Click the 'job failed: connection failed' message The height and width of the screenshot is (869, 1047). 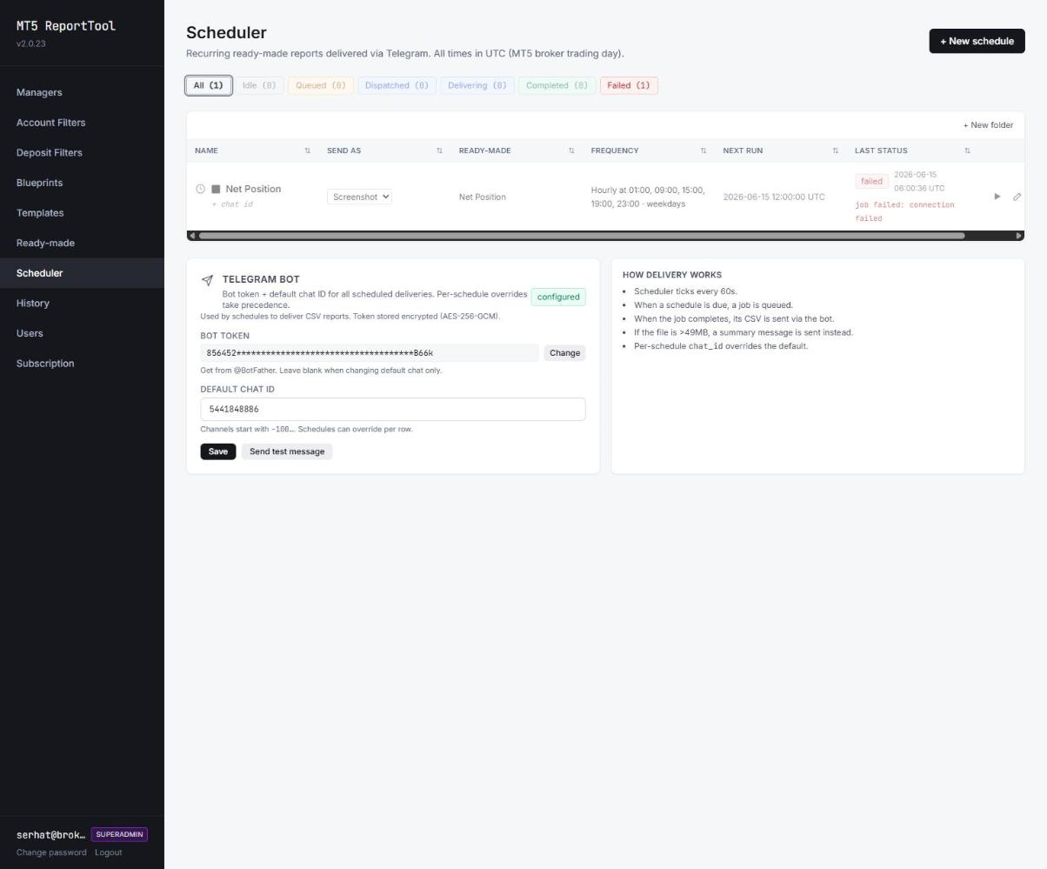[905, 211]
